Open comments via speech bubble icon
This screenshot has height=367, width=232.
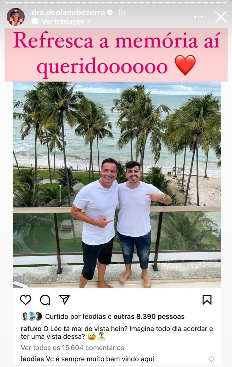point(45,300)
